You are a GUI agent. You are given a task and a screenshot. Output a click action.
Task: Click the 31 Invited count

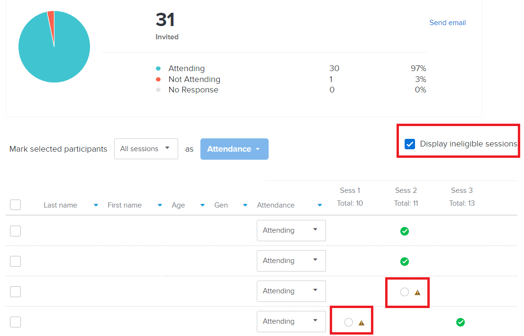click(x=165, y=20)
